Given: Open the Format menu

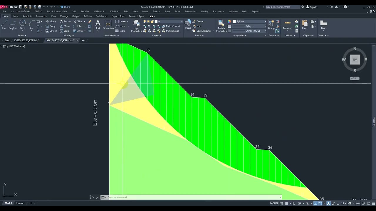Looking at the screenshot, I should (156, 11).
